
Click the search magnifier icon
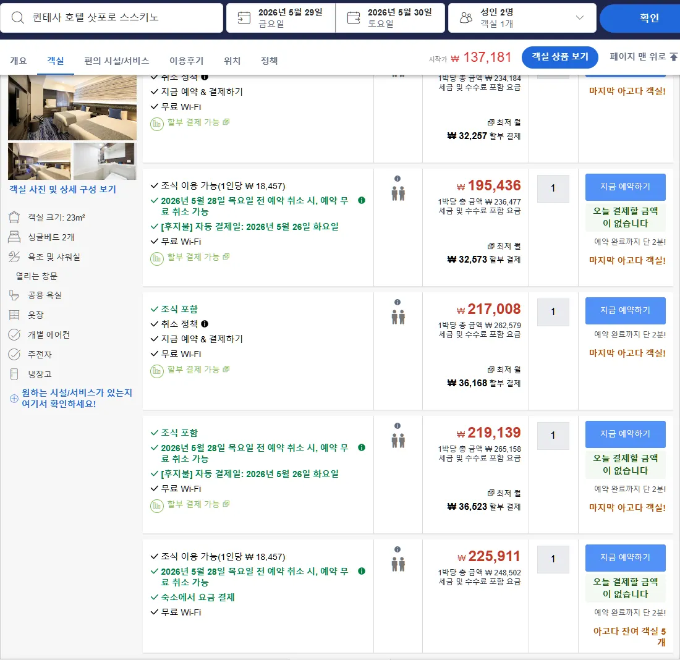pyautogui.click(x=17, y=18)
